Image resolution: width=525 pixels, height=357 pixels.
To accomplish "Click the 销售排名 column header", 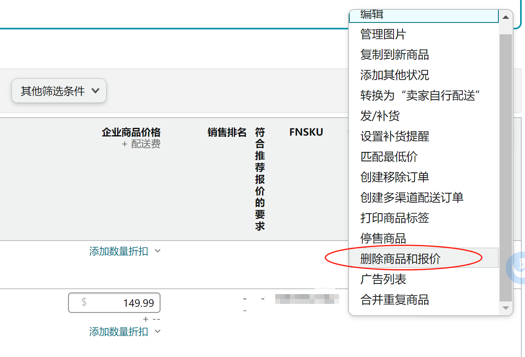I will pyautogui.click(x=227, y=132).
